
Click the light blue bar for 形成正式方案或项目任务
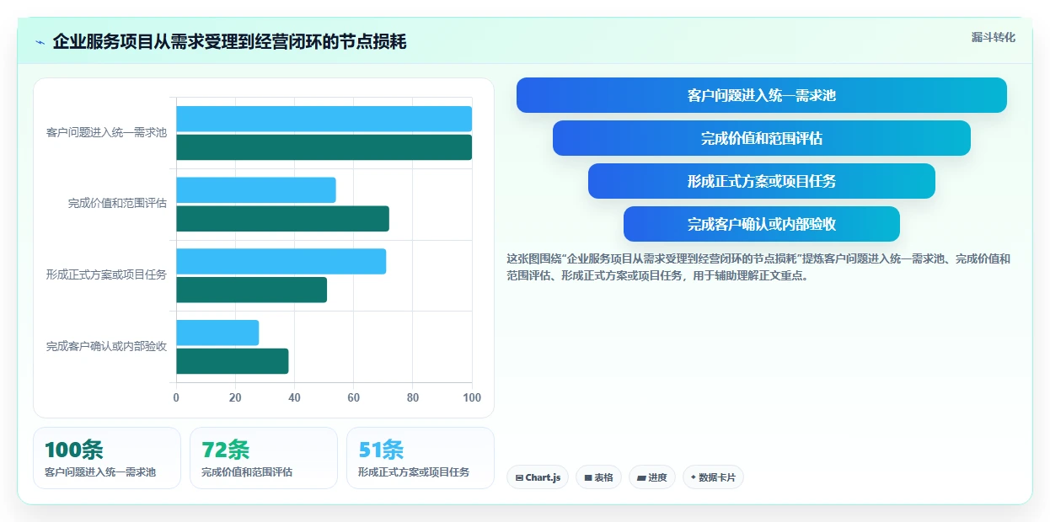coord(281,261)
